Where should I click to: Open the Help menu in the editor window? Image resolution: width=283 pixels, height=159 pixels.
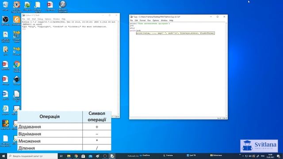click(x=171, y=21)
